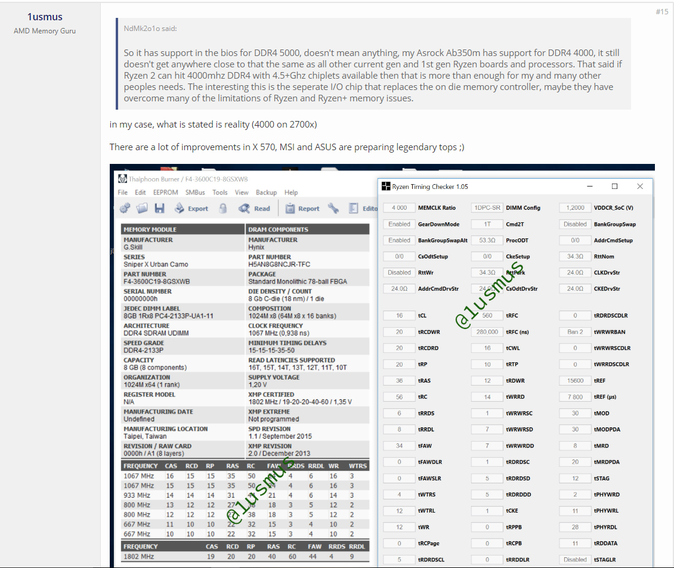Minimize the Ryzen Timing Checker window
This screenshot has width=674, height=568.
click(590, 187)
